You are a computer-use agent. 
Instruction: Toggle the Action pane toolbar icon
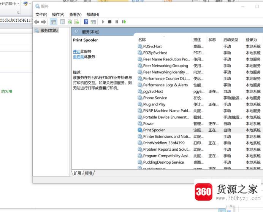93,22
